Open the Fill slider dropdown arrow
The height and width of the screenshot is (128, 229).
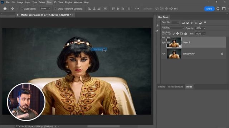204,34
